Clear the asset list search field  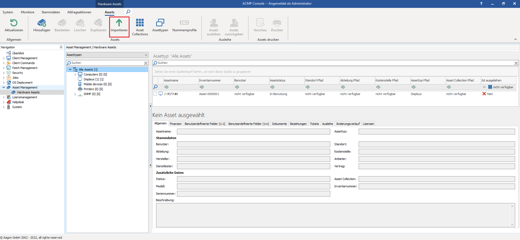coord(516,63)
